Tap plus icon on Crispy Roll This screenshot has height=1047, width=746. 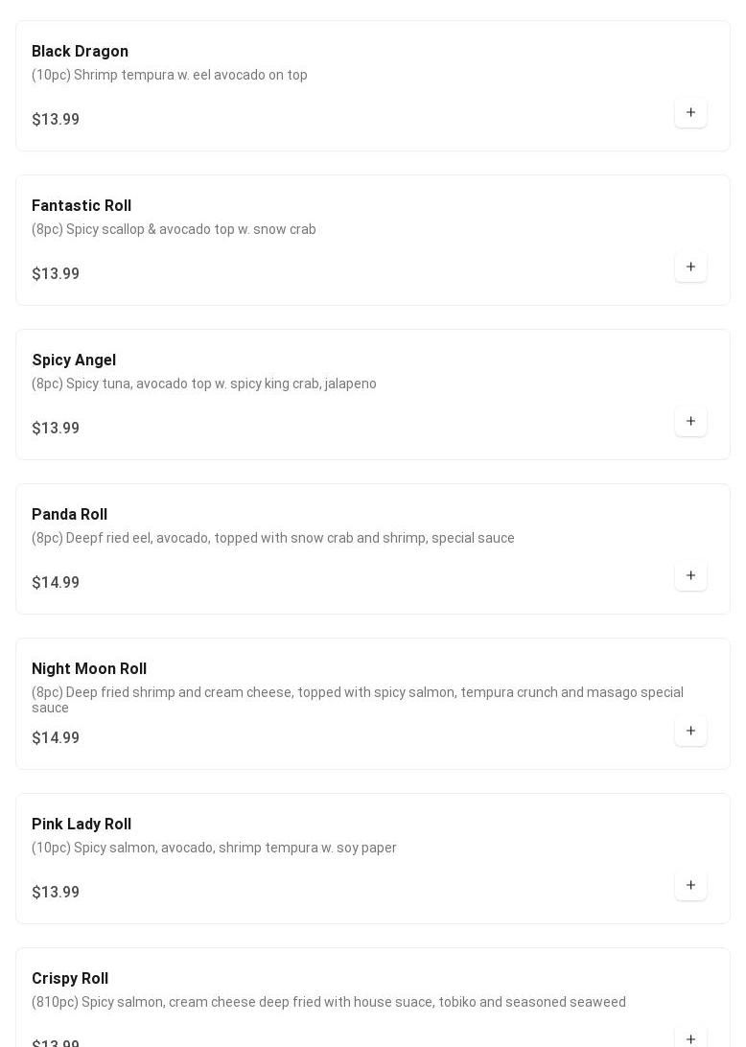[690, 1038]
